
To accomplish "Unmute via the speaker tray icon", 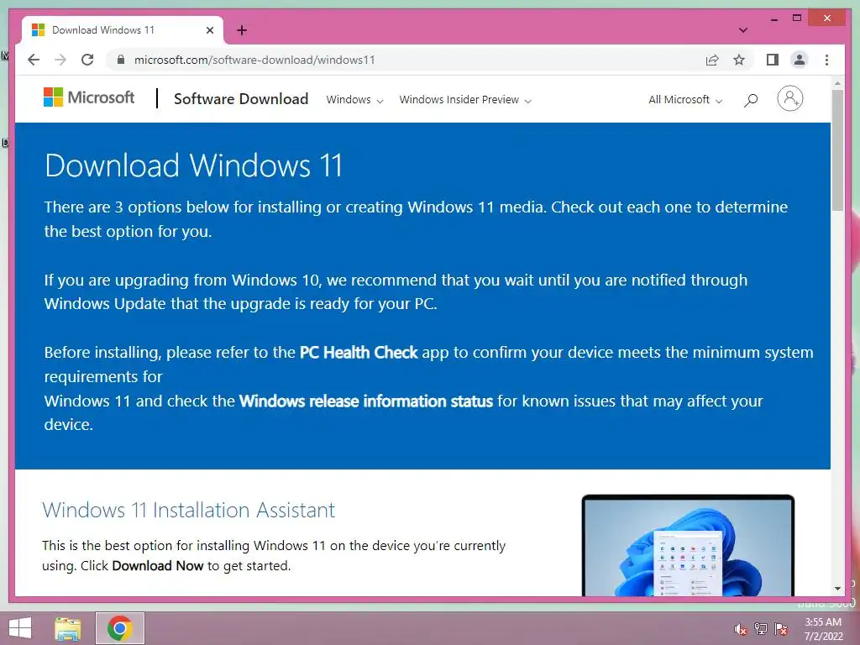I will click(741, 629).
